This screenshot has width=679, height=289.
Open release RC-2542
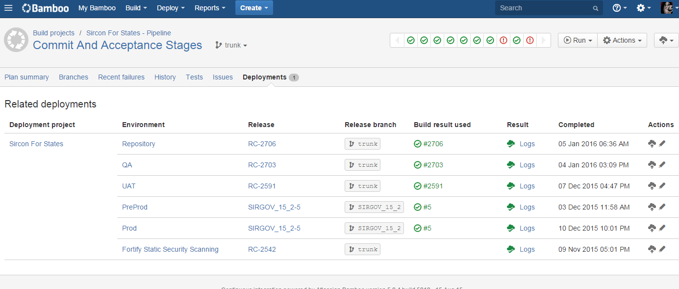(262, 249)
